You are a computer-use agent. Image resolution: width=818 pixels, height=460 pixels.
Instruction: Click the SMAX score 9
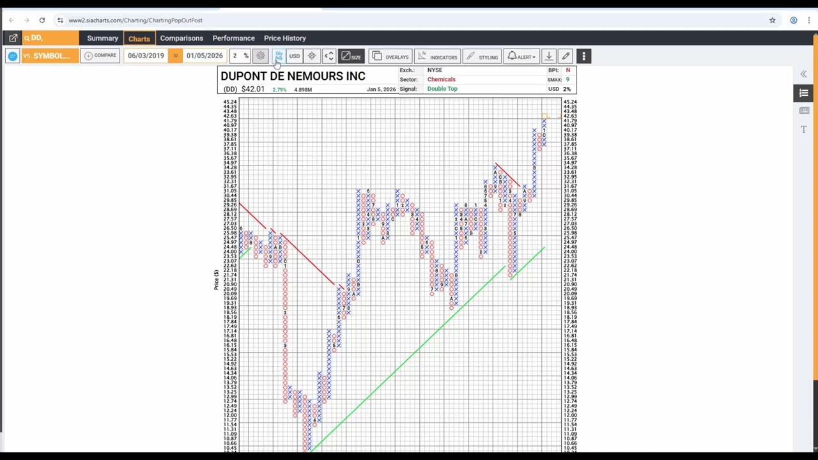click(567, 80)
